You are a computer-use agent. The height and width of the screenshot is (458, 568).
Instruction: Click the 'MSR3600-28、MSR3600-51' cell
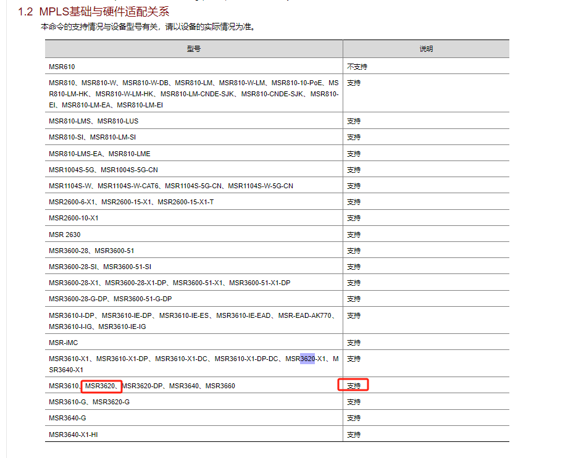pos(194,251)
